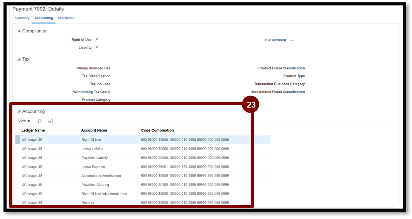Click the Code Combination column header
Image resolution: width=412 pixels, height=219 pixels.
157,130
